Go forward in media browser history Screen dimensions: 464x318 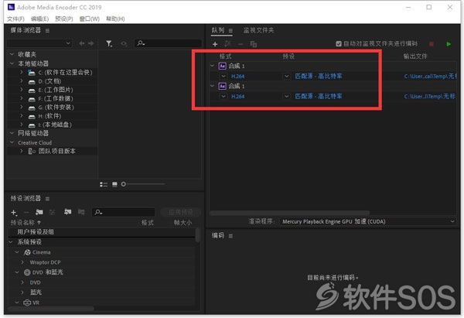90,43
